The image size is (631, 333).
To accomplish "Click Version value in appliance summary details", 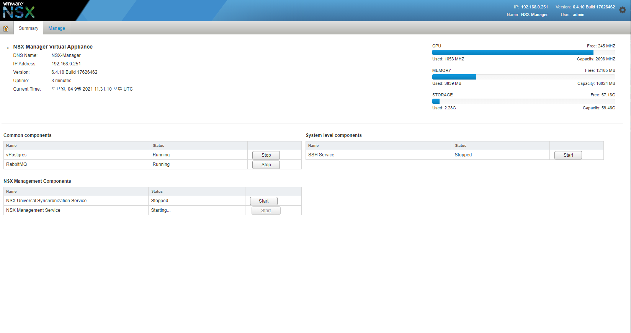I will pos(75,72).
